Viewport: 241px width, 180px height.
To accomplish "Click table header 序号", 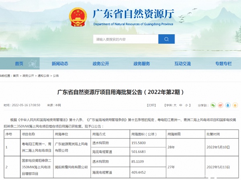I will coord(8,134).
